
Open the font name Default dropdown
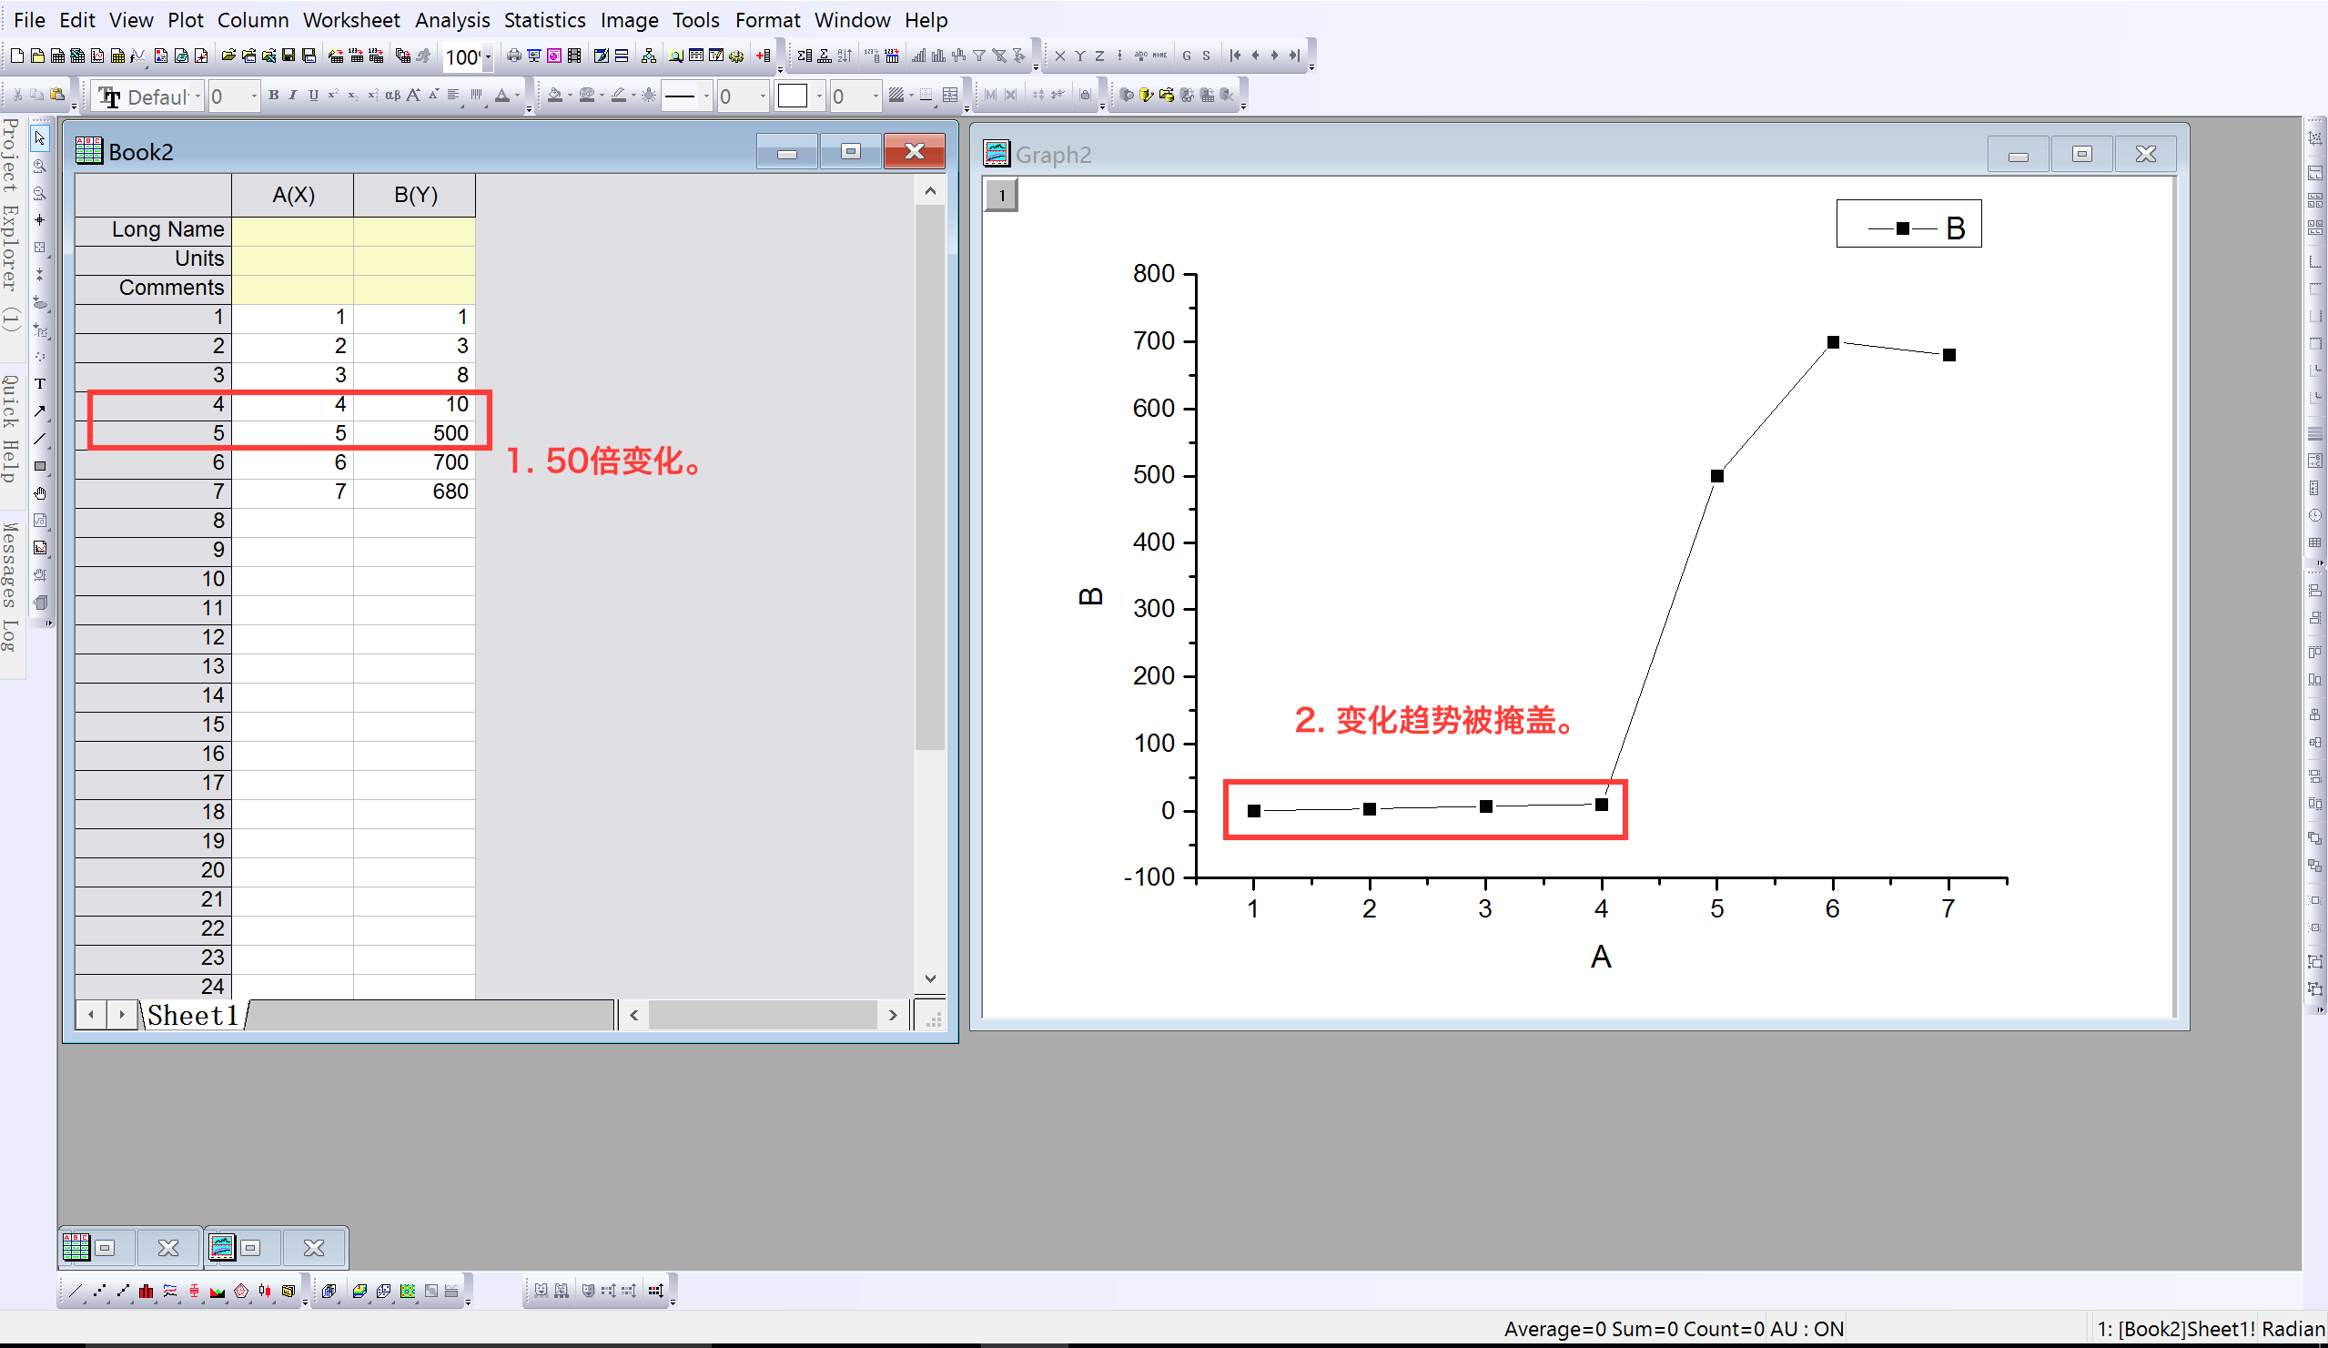pyautogui.click(x=197, y=96)
